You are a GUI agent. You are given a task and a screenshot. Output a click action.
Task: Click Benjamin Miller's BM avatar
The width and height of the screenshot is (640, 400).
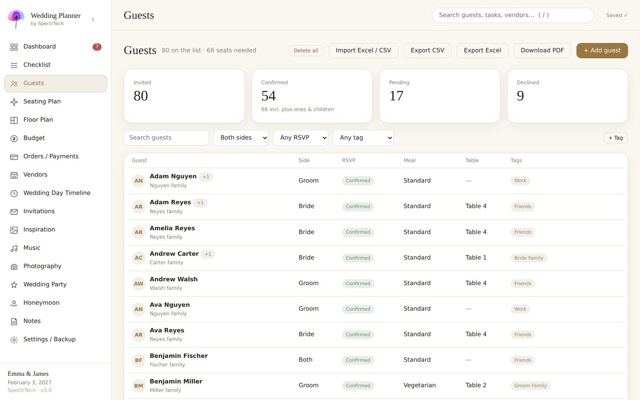[139, 386]
